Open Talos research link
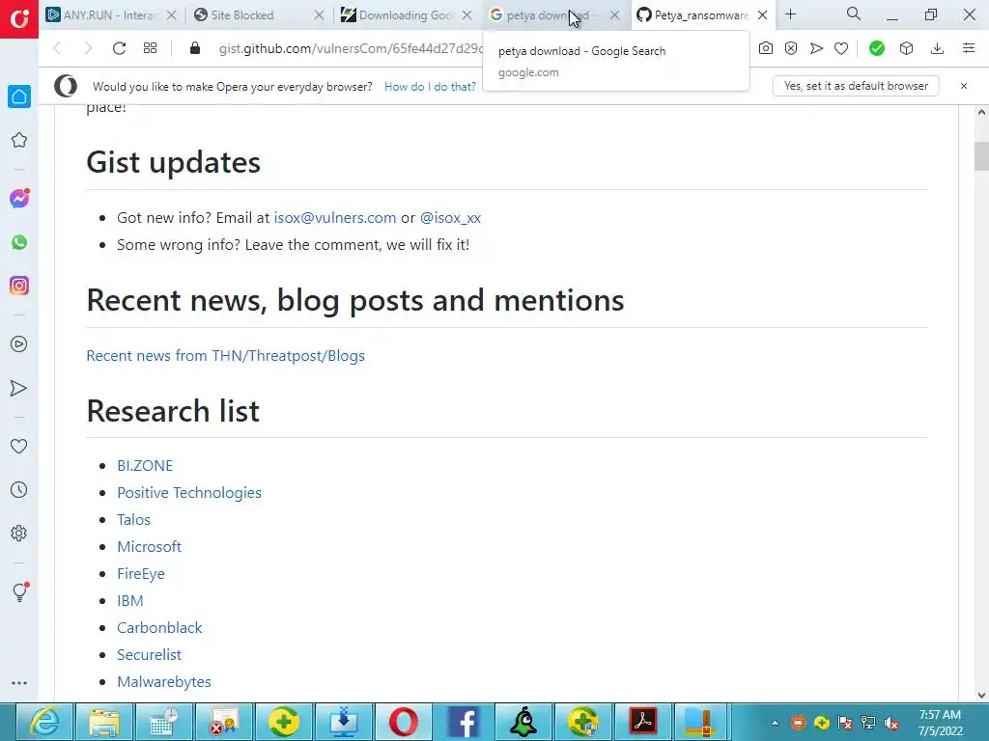The height and width of the screenshot is (741, 989). click(x=133, y=520)
